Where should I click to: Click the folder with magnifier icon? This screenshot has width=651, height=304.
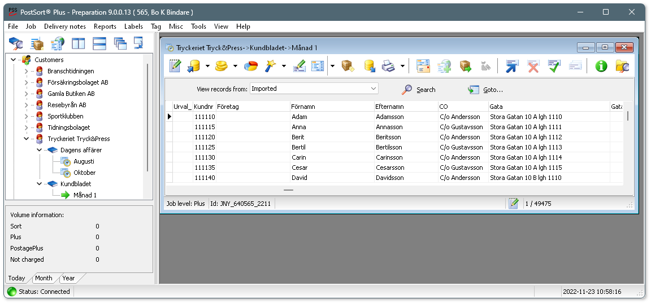point(622,66)
